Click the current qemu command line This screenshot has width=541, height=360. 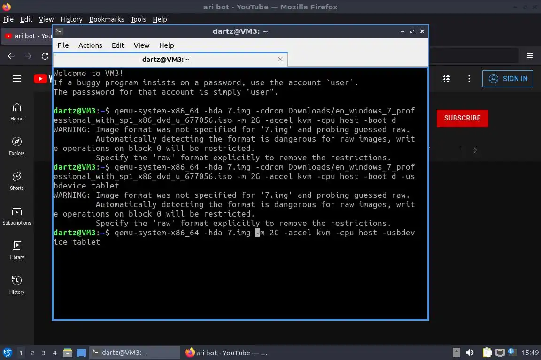pos(234,237)
